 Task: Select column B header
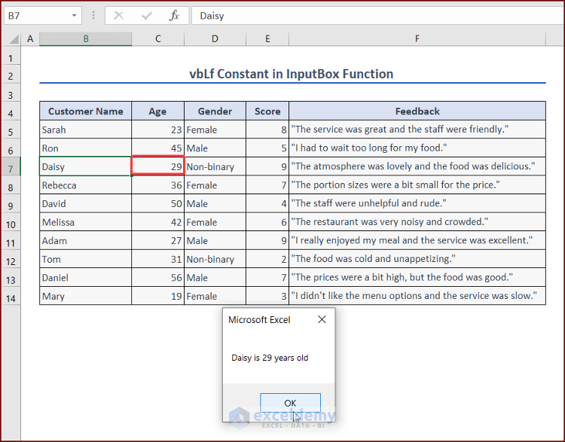[86, 39]
